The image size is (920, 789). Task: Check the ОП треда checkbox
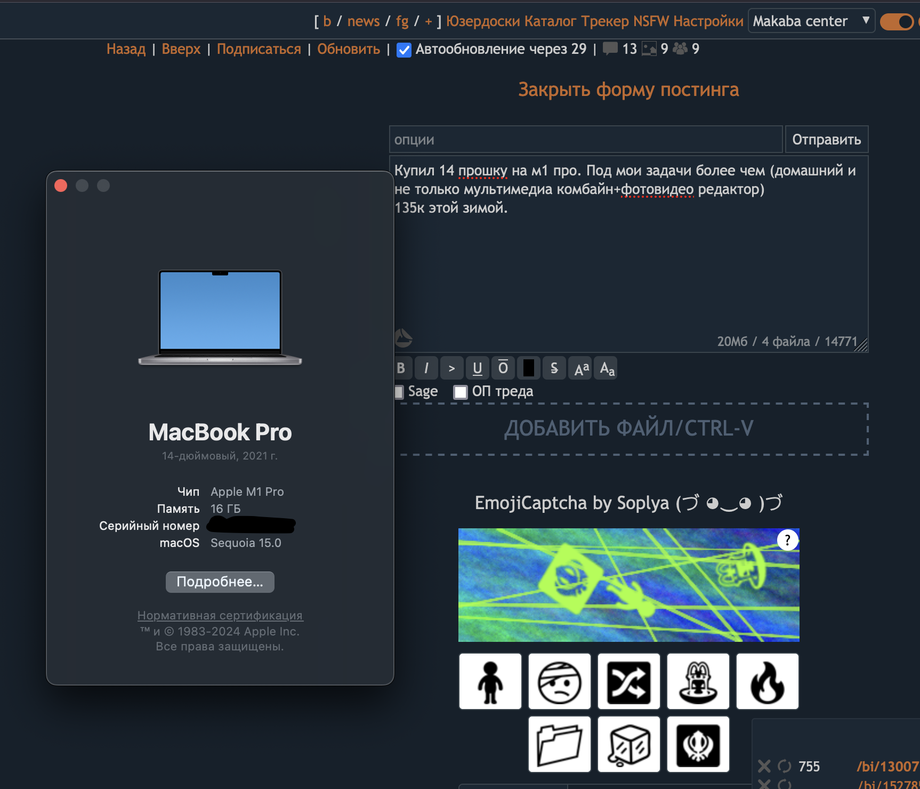click(461, 392)
